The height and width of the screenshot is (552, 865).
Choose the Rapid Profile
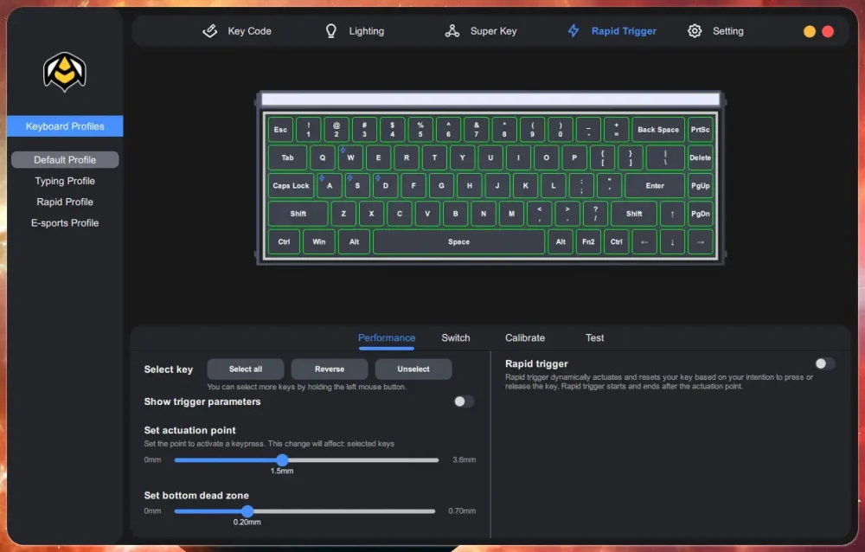tap(65, 202)
